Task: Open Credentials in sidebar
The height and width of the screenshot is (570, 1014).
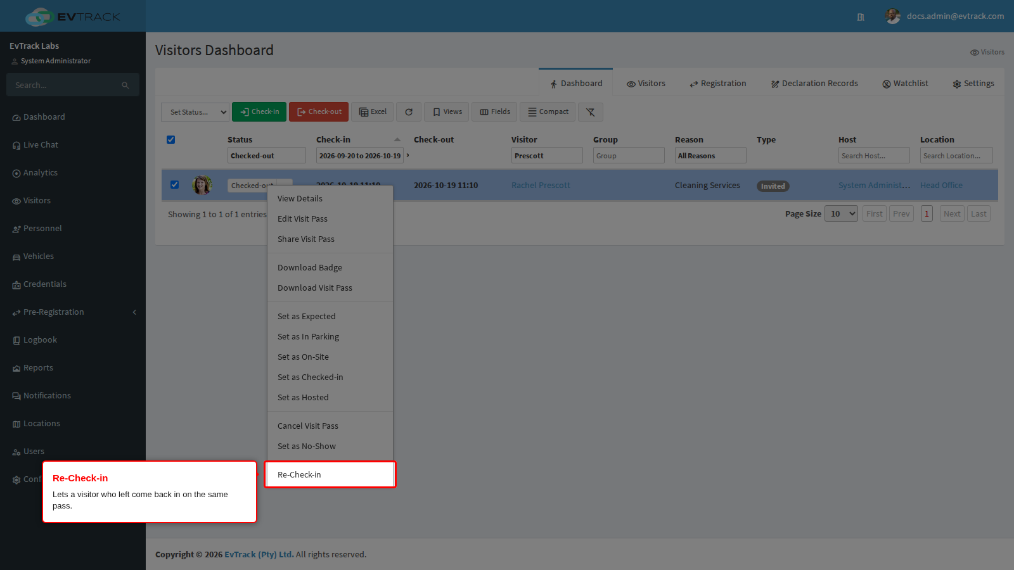Action: [45, 284]
